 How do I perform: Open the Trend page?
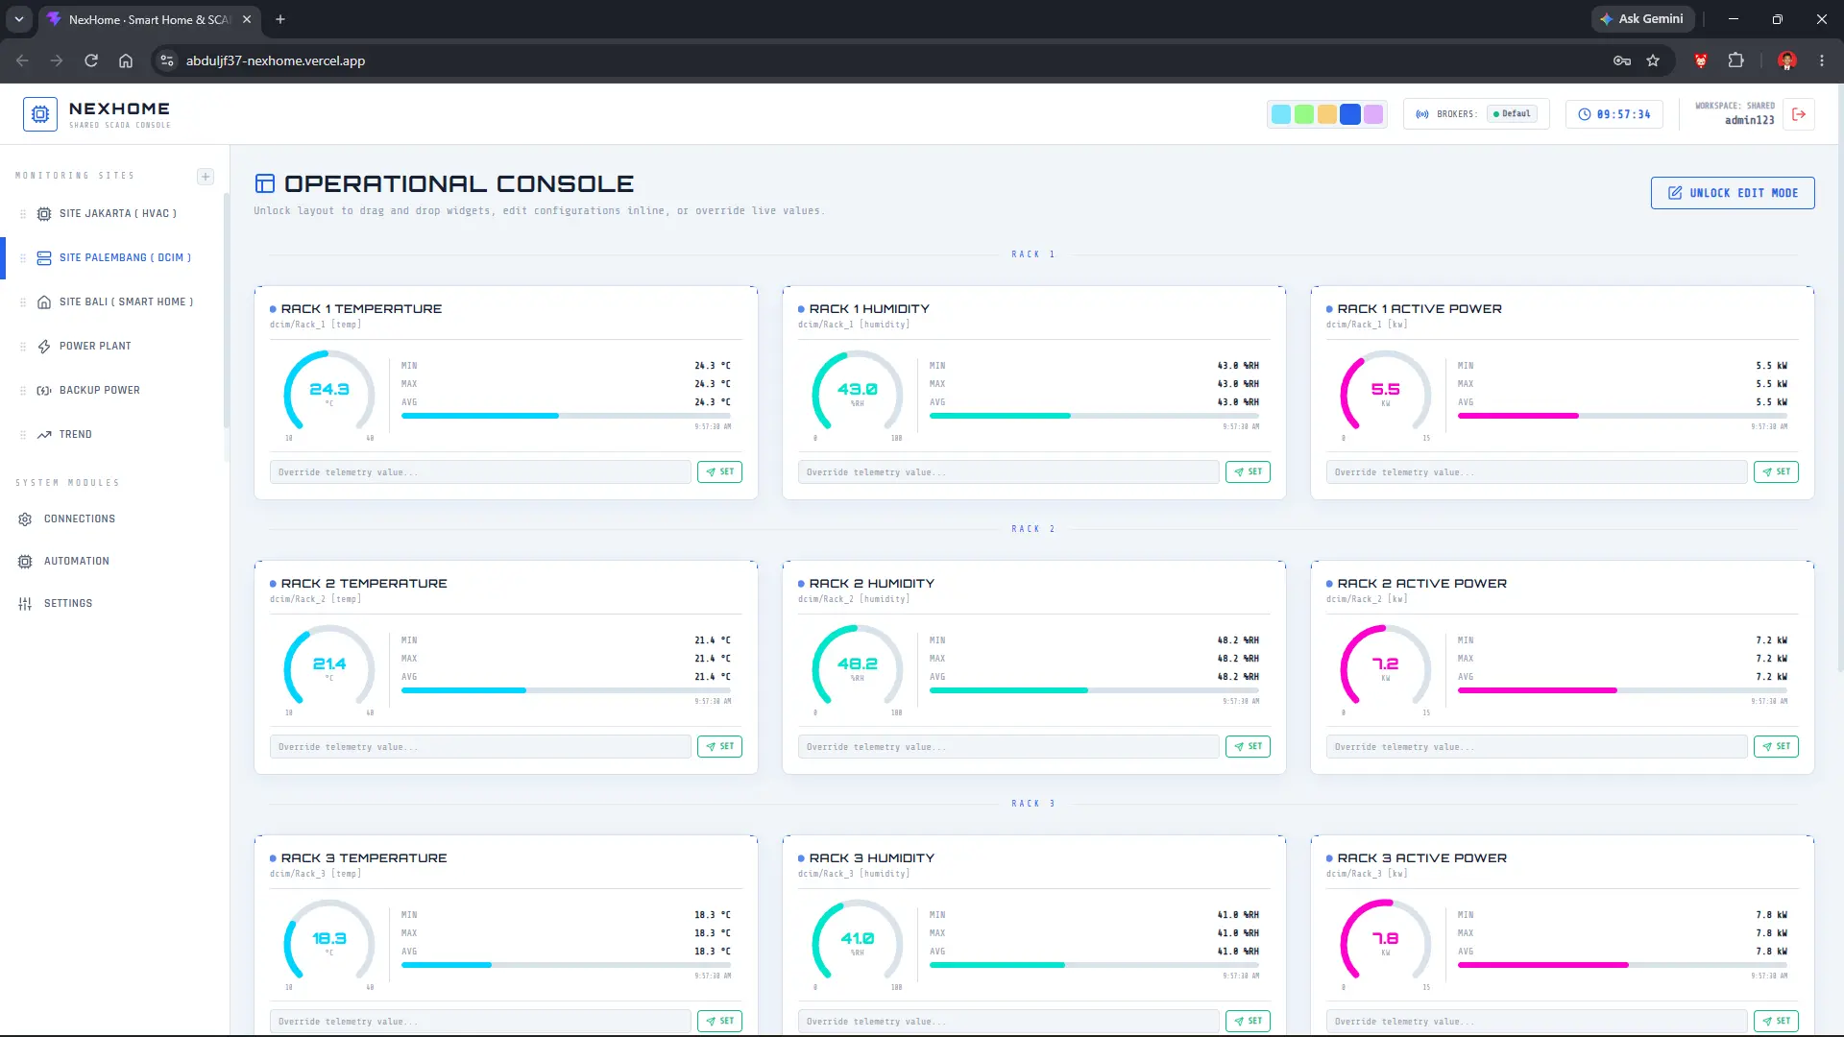click(76, 435)
